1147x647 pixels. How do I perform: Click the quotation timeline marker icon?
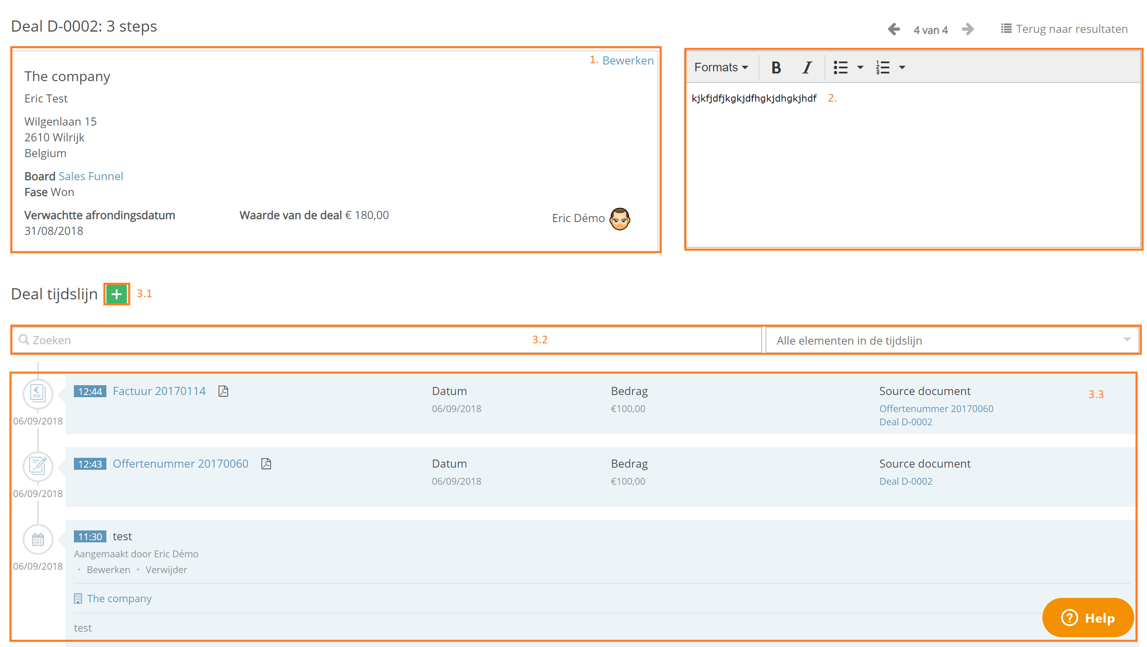click(x=38, y=466)
